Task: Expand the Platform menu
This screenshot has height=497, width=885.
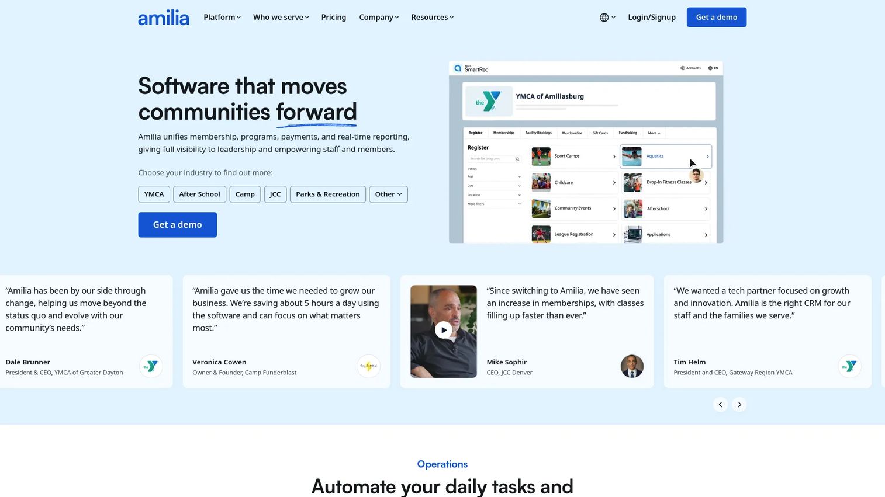Action: point(222,18)
